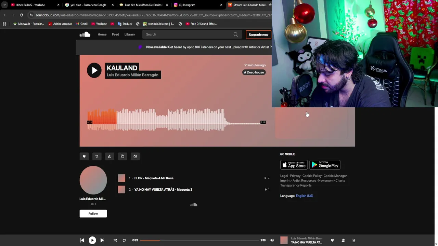
Task: Open the Artist Resources link
Action: pyautogui.click(x=304, y=181)
